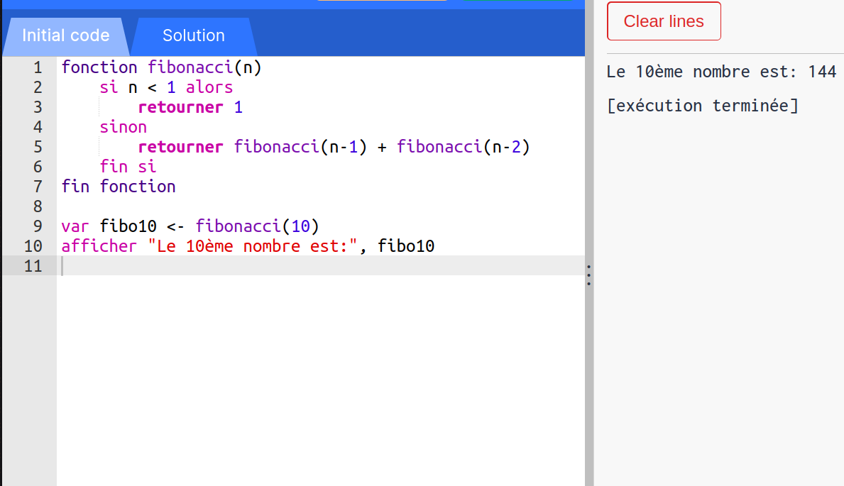
Task: Click the exécution terminée message
Action: pyautogui.click(x=702, y=105)
